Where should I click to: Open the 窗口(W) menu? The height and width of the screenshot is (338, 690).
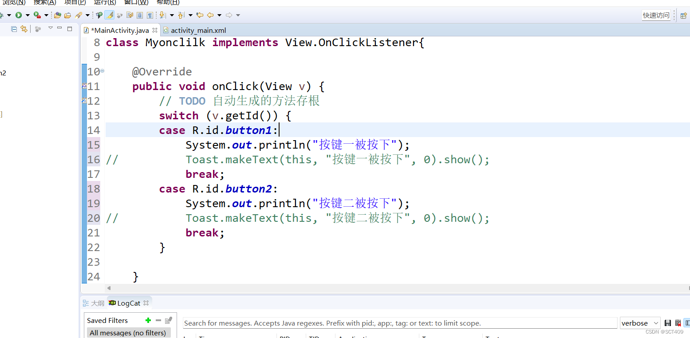tap(136, 2)
